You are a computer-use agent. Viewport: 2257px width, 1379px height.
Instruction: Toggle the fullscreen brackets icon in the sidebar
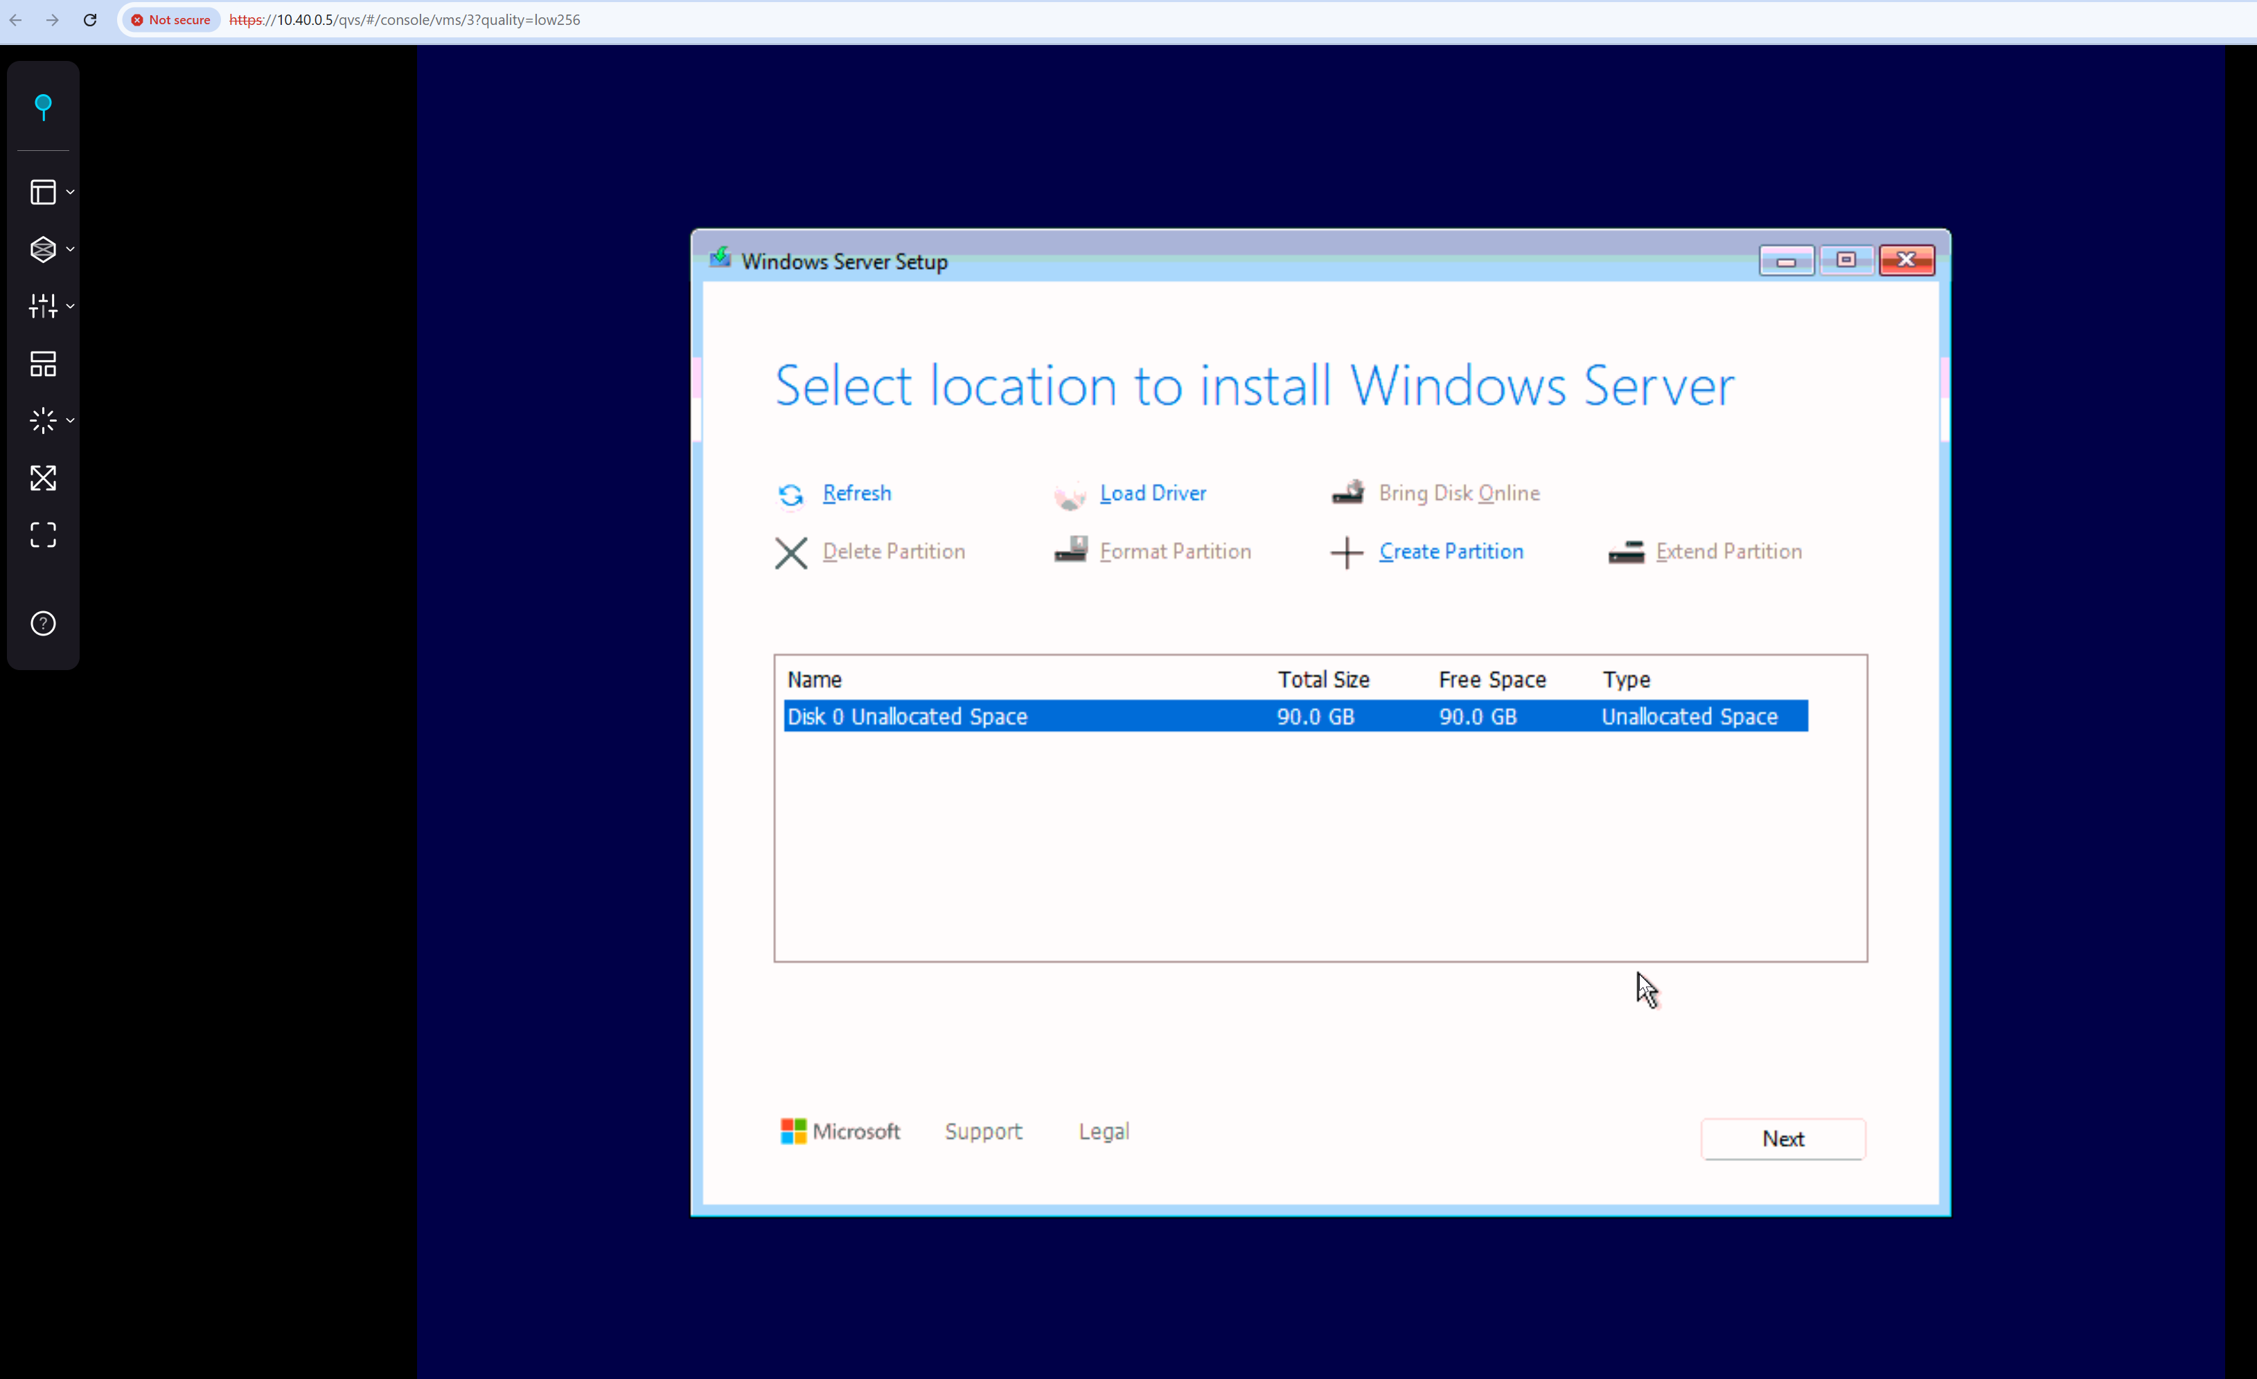point(43,535)
